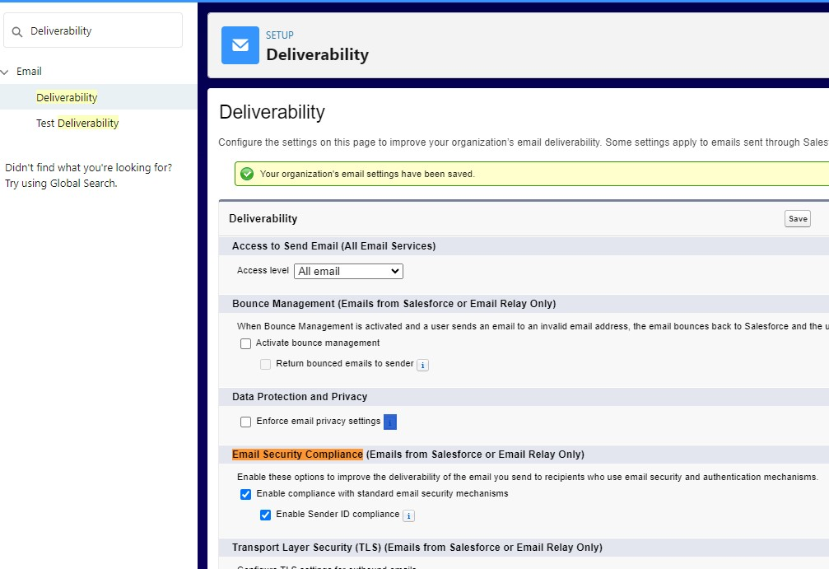Image resolution: width=829 pixels, height=569 pixels.
Task: Click the Deliverability panel header text
Action: [263, 219]
